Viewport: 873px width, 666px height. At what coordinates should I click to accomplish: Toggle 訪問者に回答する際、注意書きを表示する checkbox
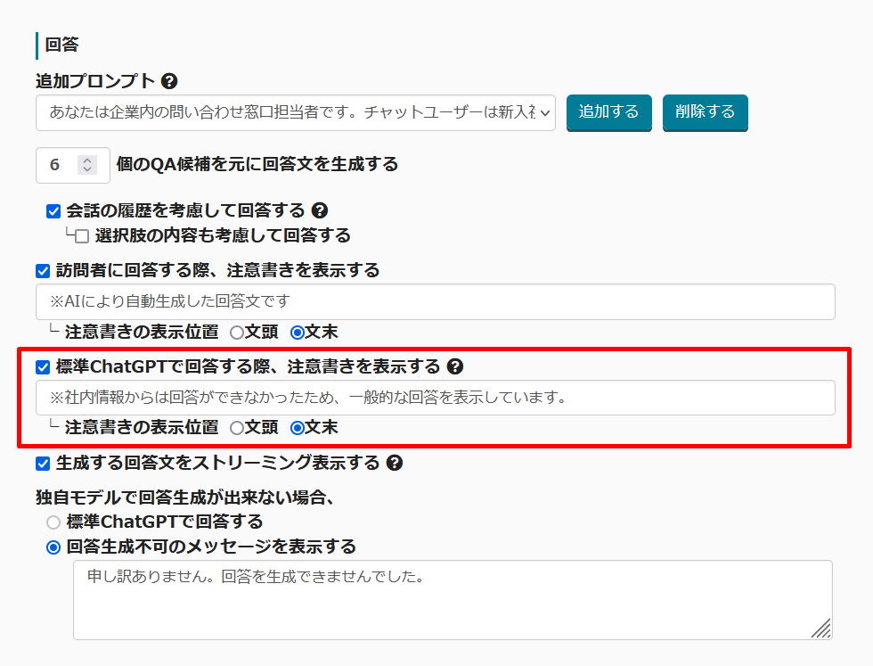pyautogui.click(x=43, y=271)
